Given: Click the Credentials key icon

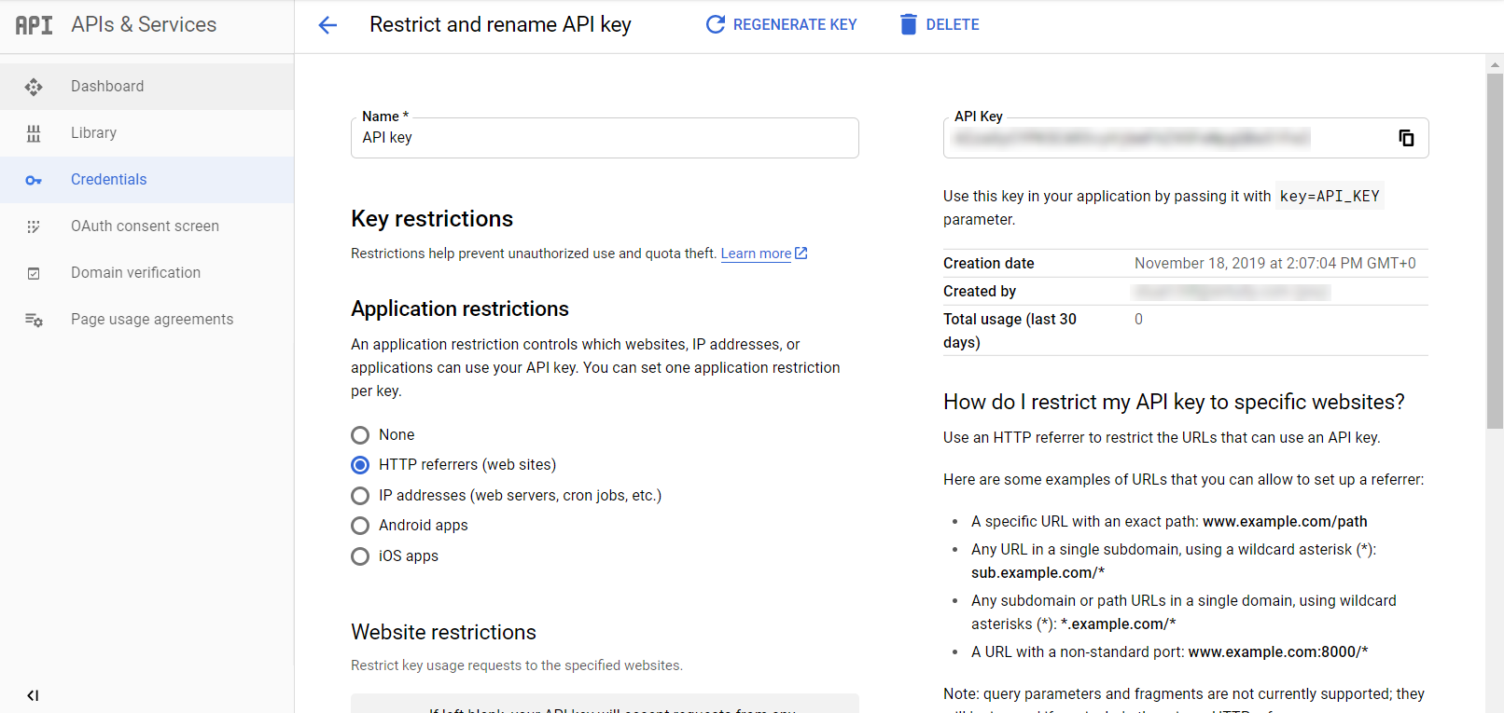Looking at the screenshot, I should [x=34, y=180].
